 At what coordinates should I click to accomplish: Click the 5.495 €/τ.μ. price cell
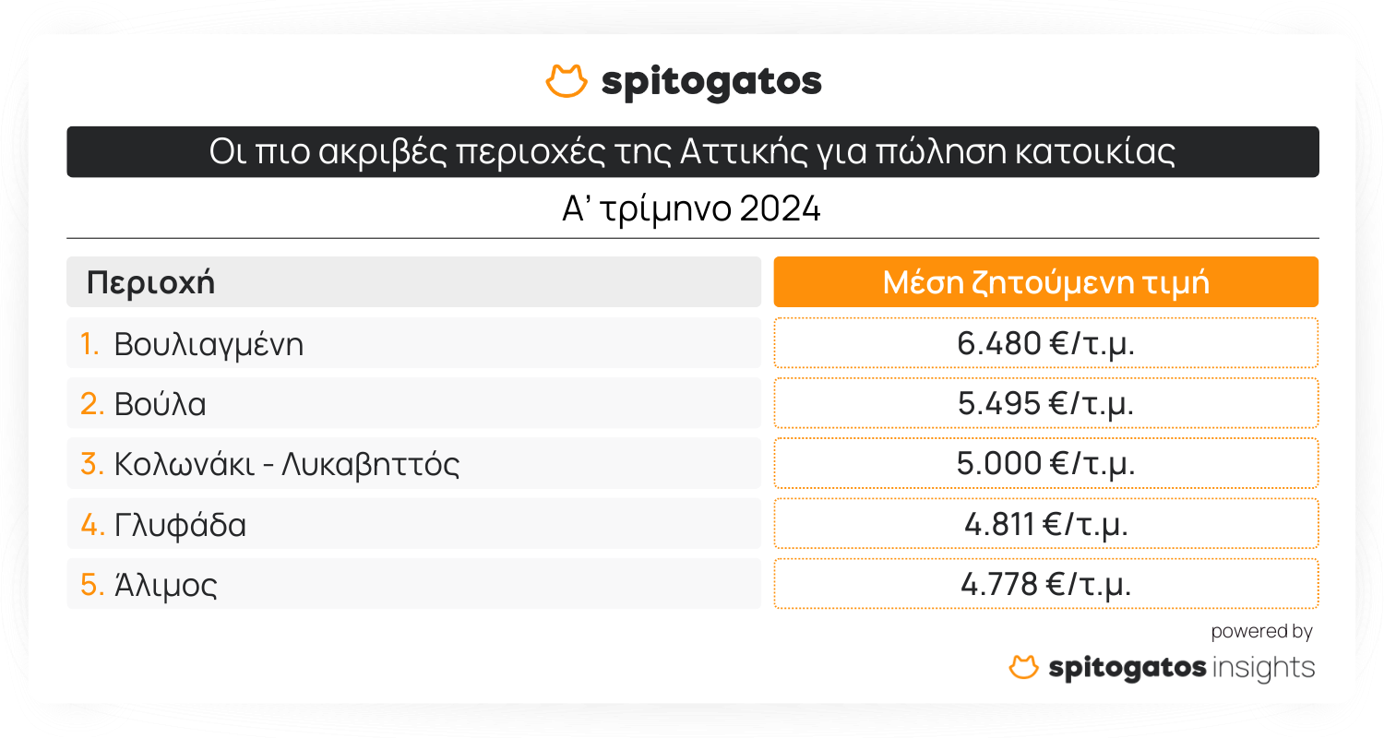[1045, 404]
